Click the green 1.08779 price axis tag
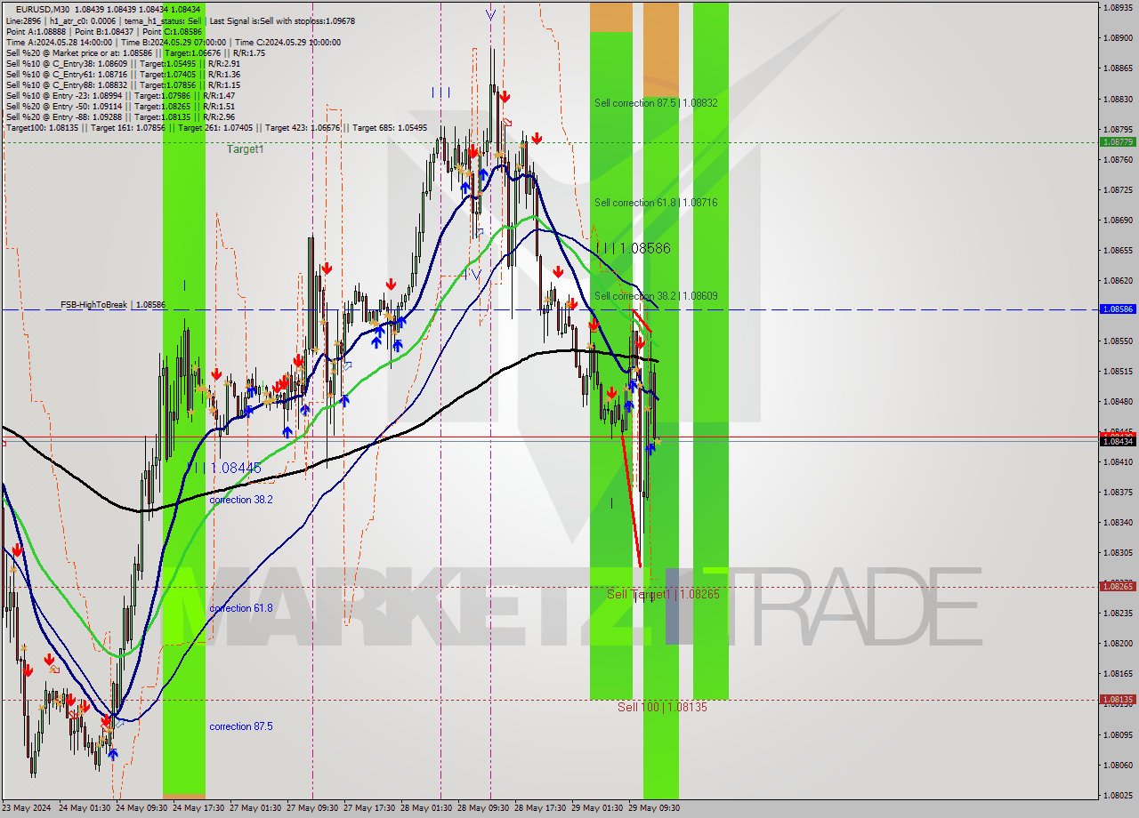Image resolution: width=1139 pixels, height=818 pixels. [x=1118, y=142]
